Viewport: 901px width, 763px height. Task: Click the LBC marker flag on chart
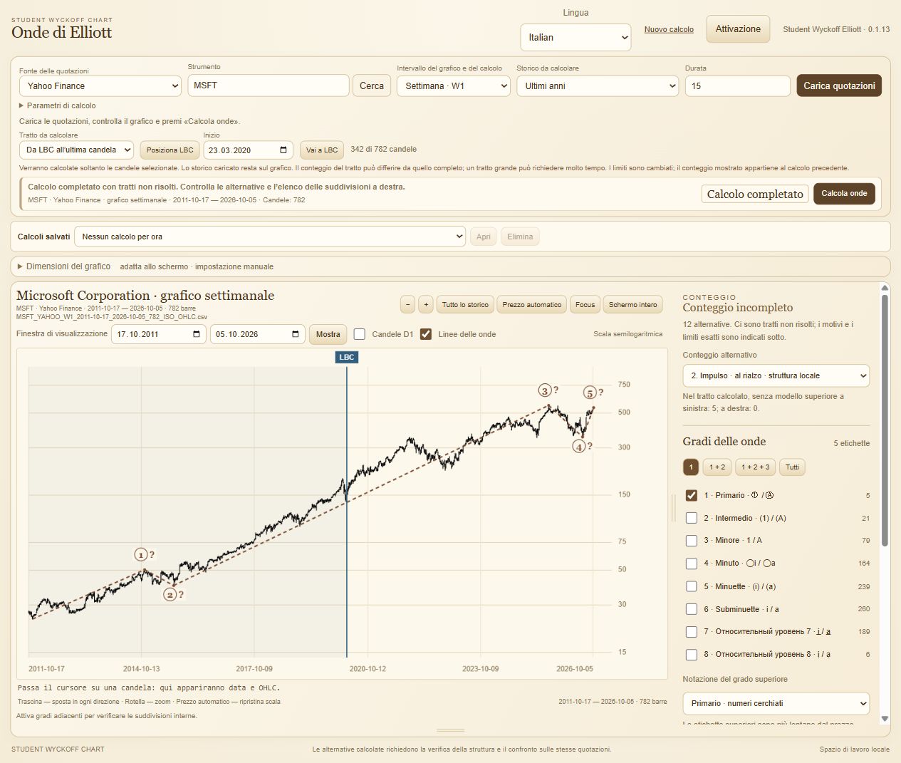point(347,357)
